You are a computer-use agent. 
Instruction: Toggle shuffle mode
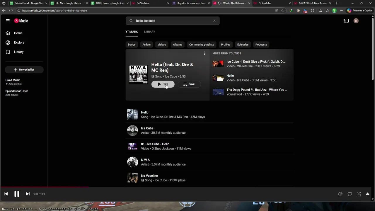click(x=359, y=194)
